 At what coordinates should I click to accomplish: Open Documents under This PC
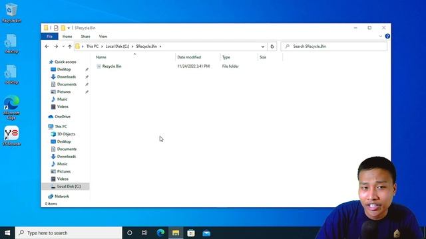pos(67,149)
